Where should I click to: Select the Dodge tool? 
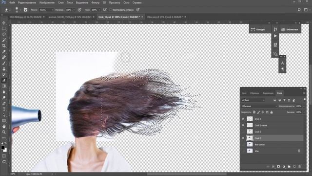tap(4, 98)
